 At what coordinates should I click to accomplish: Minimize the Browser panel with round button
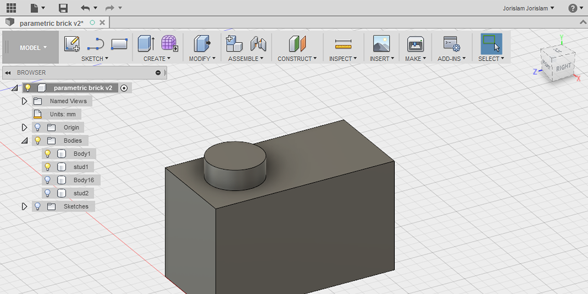click(158, 73)
